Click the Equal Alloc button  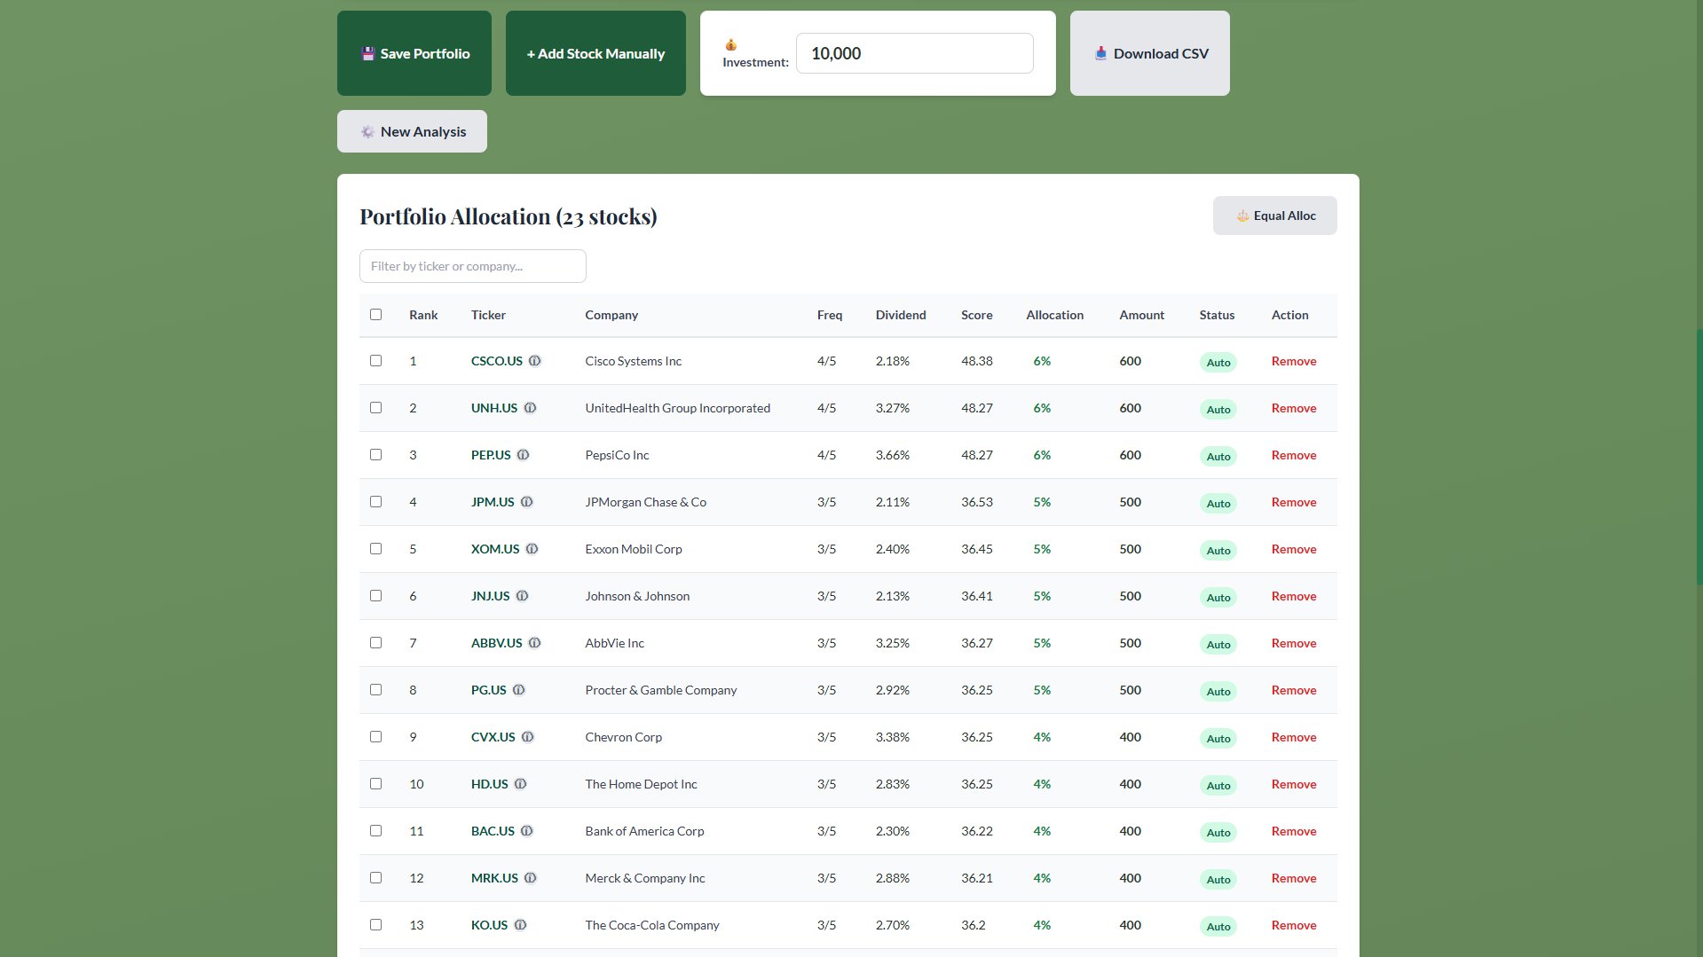(x=1274, y=216)
